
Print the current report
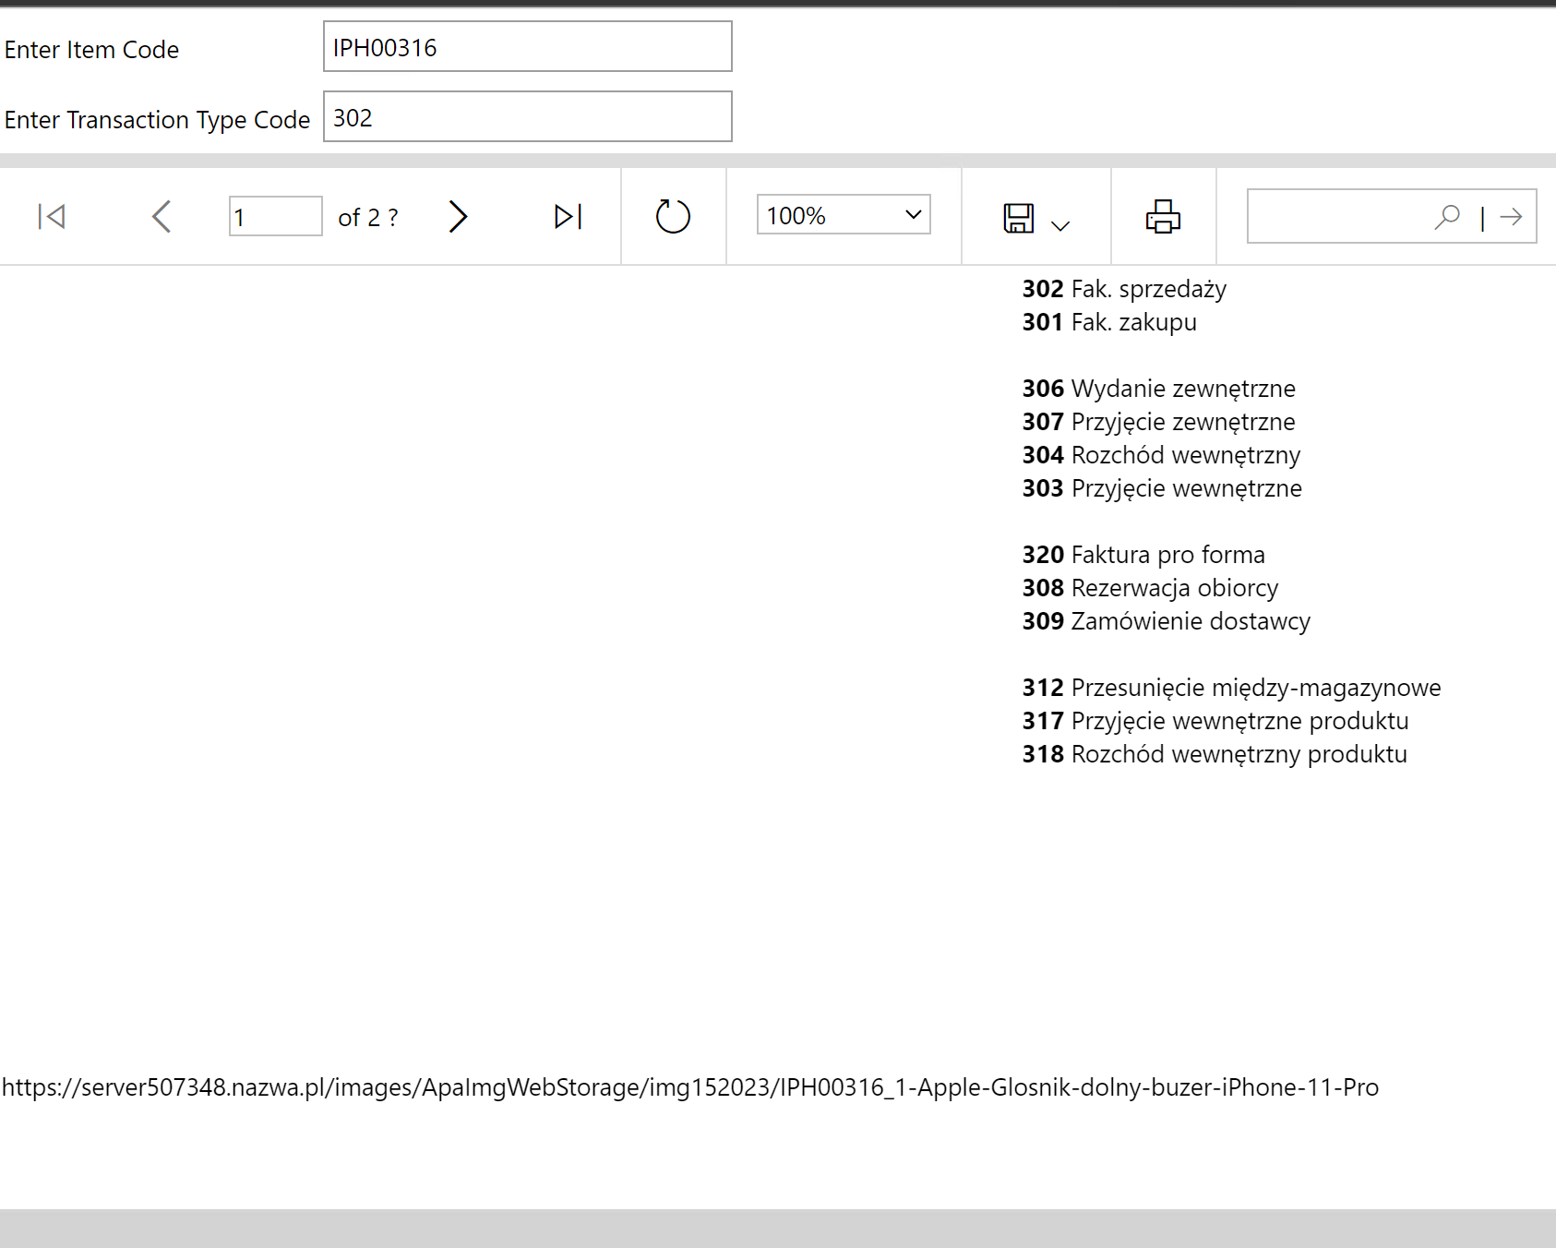(1162, 216)
